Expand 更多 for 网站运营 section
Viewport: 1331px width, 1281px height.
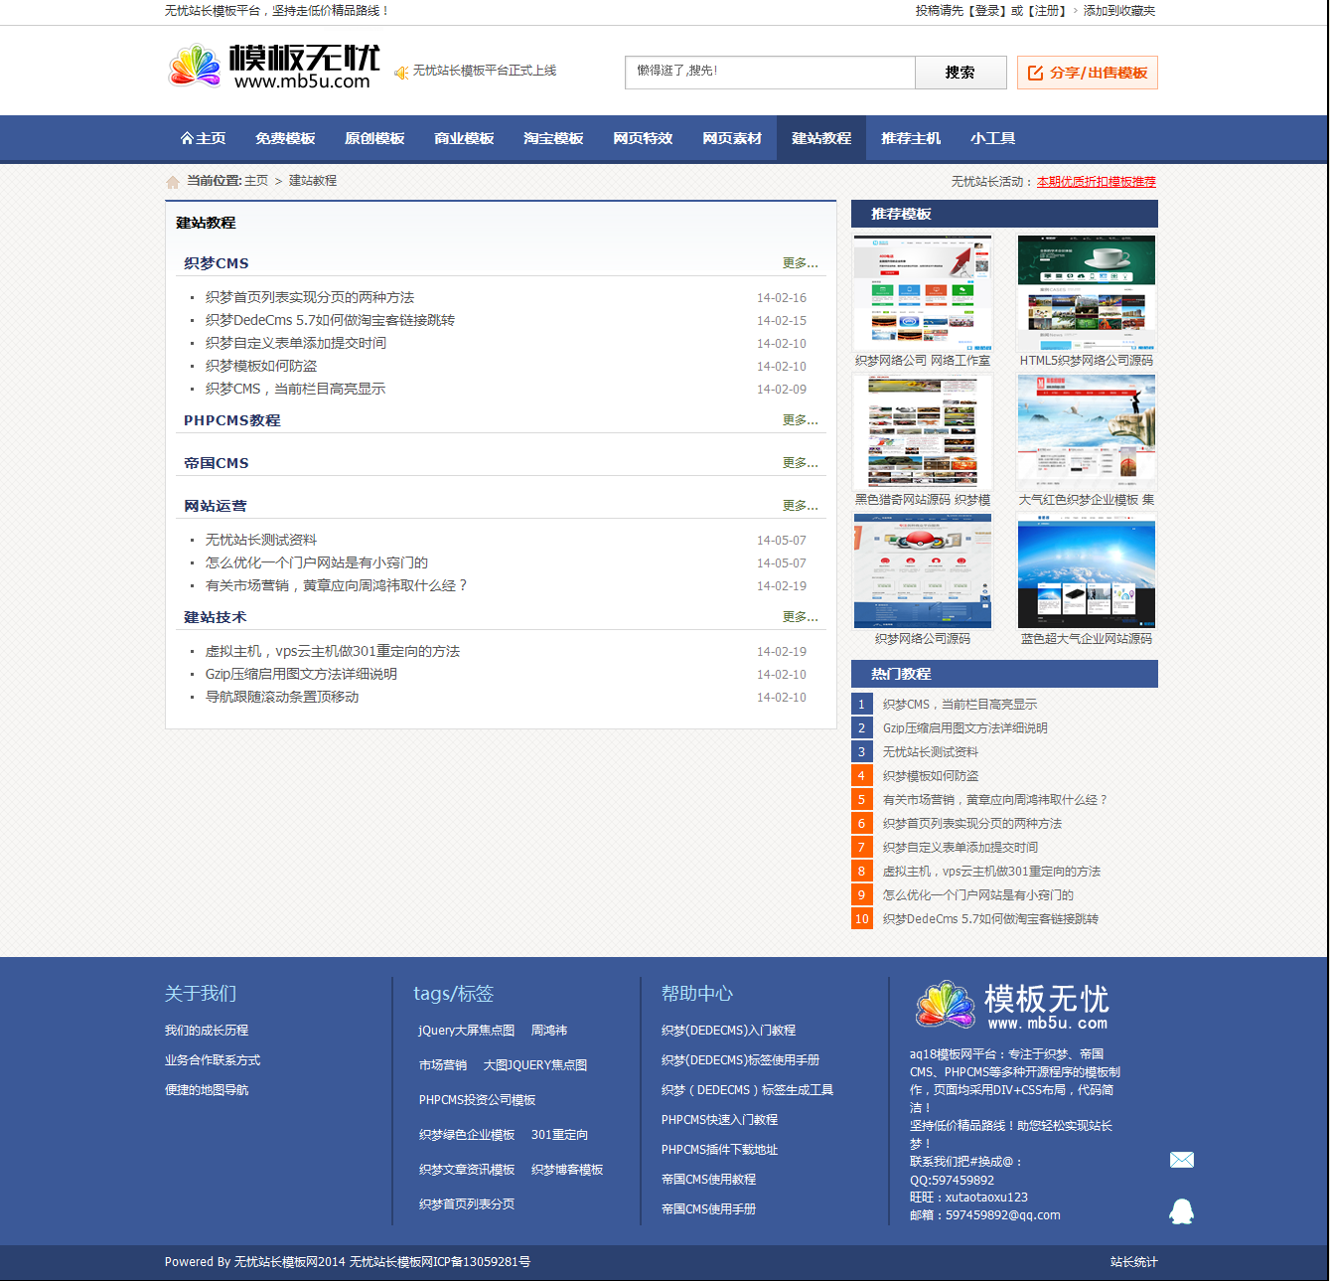point(800,506)
